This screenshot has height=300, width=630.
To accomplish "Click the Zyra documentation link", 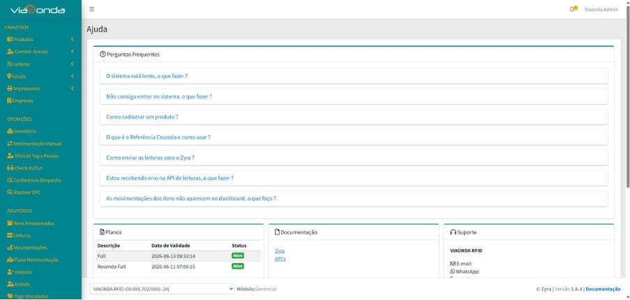I will pyautogui.click(x=280, y=250).
